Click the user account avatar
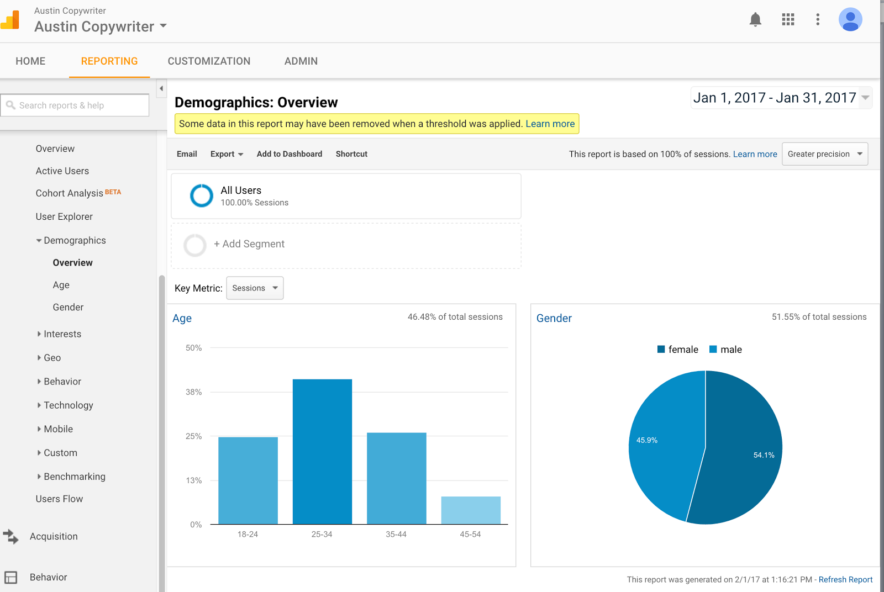884x592 pixels. click(850, 20)
